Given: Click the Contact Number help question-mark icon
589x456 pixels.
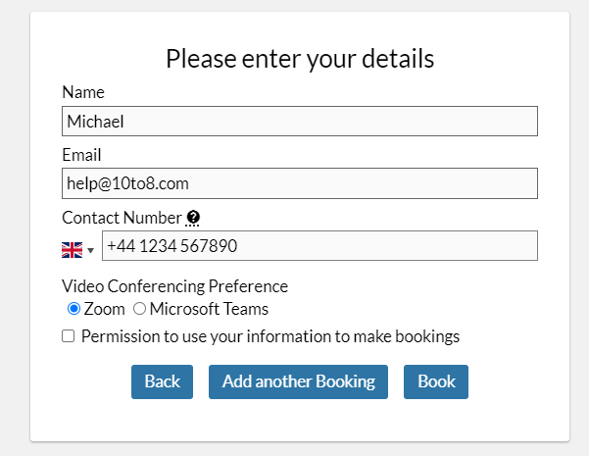Looking at the screenshot, I should point(193,218).
